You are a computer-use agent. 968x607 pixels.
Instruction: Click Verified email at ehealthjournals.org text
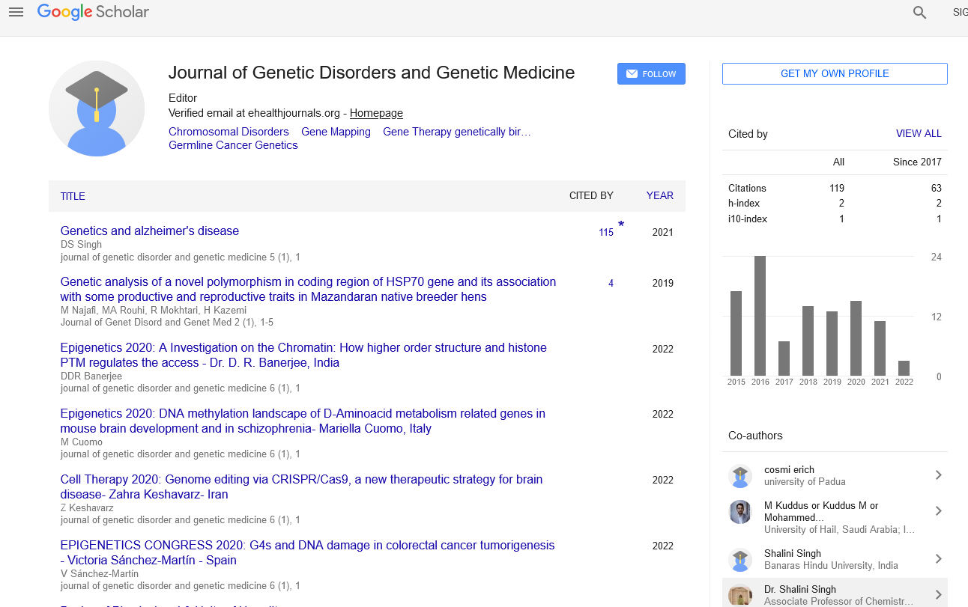click(x=255, y=113)
